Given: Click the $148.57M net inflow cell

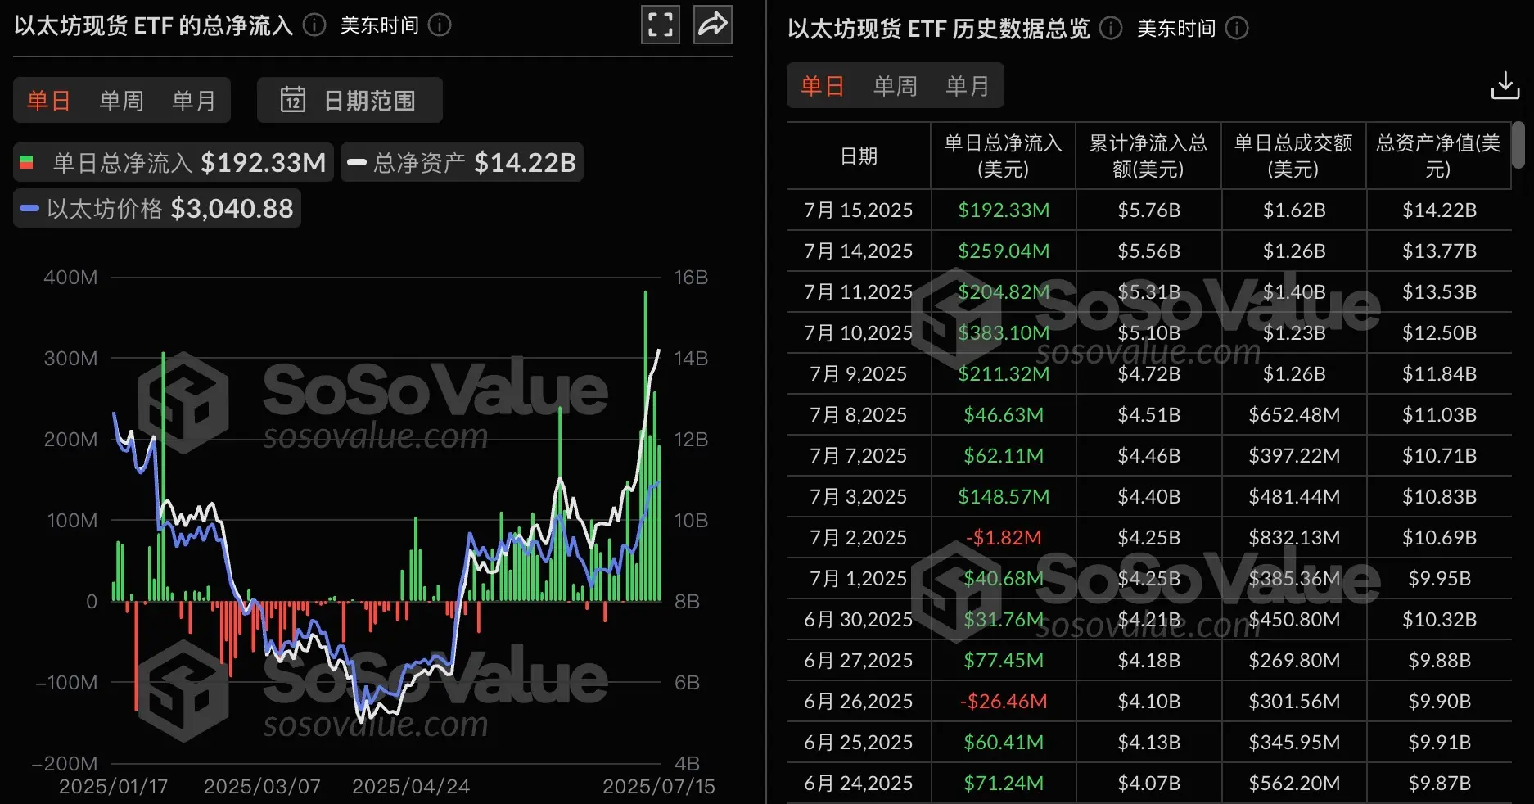Looking at the screenshot, I should [x=1004, y=497].
